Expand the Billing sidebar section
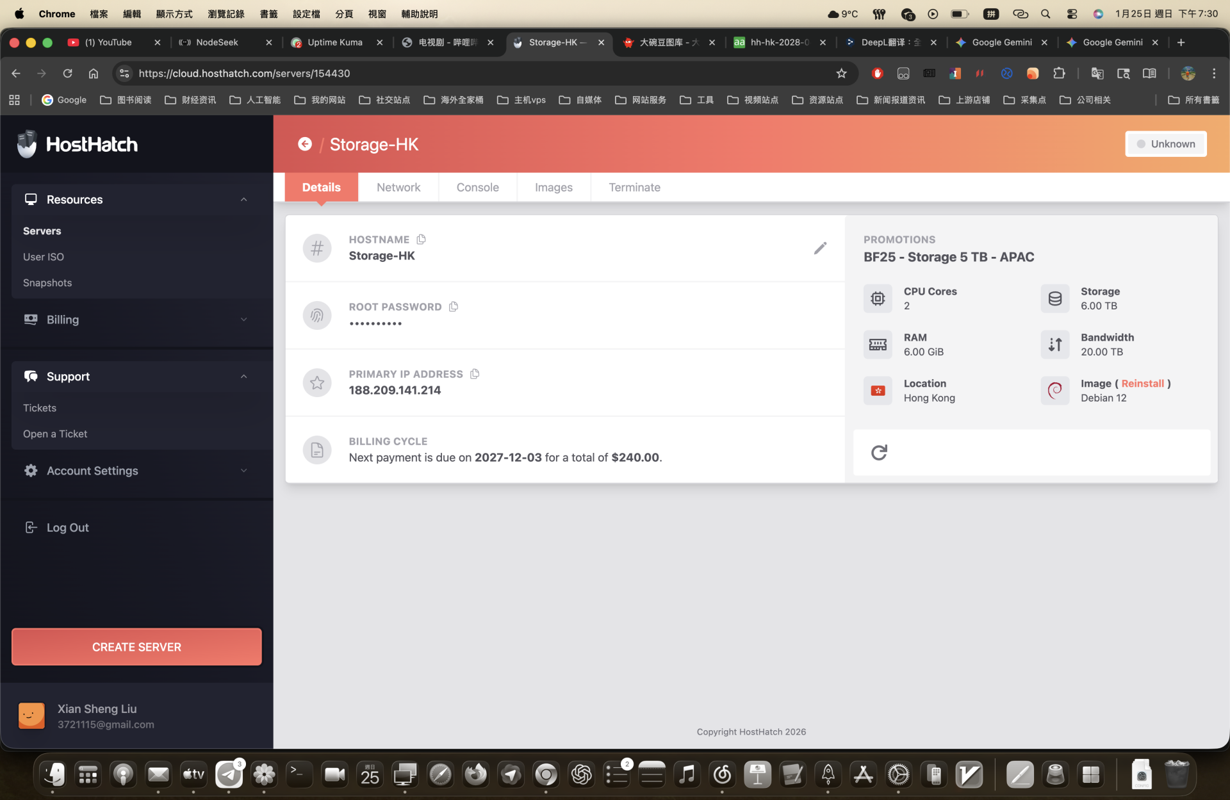This screenshot has width=1230, height=800. (136, 320)
